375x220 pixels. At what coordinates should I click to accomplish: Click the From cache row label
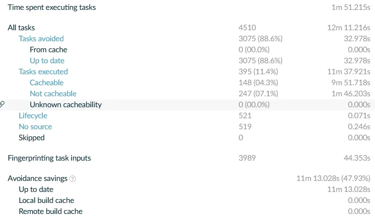tap(48, 50)
